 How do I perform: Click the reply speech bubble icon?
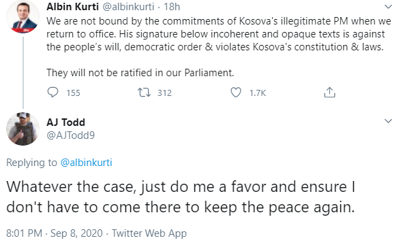(53, 93)
